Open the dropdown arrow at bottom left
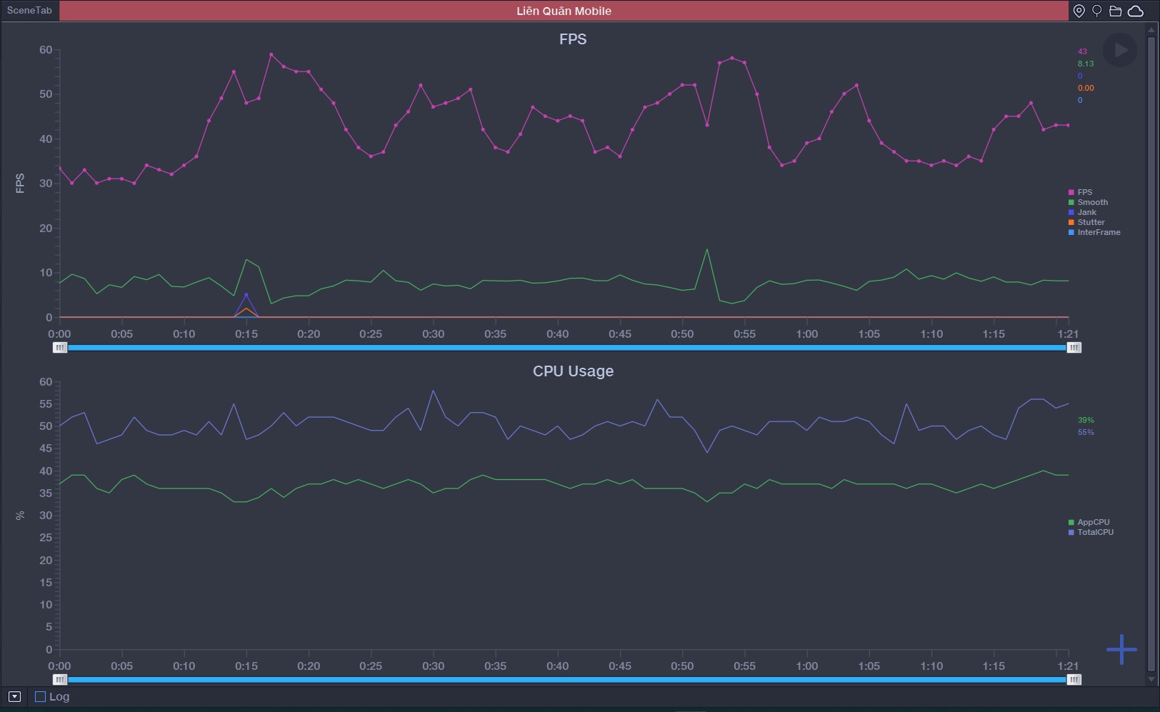 [x=14, y=696]
